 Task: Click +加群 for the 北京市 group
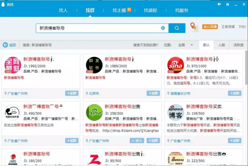[153, 93]
